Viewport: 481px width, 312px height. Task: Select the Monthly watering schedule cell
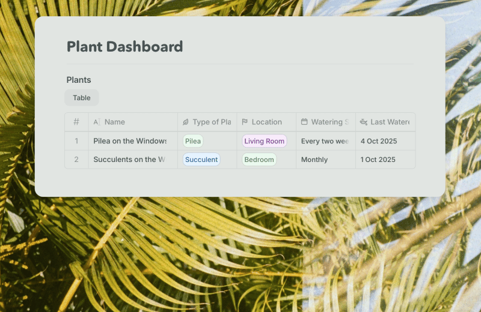[x=314, y=160]
